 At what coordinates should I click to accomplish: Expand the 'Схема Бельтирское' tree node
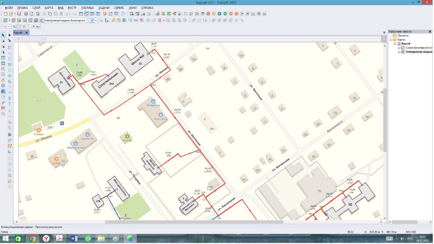(399, 48)
